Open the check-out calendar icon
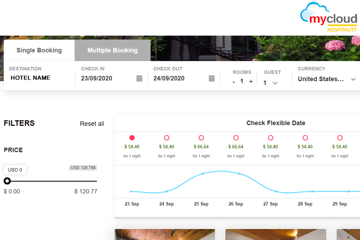This screenshot has width=360, height=240. (x=212, y=78)
